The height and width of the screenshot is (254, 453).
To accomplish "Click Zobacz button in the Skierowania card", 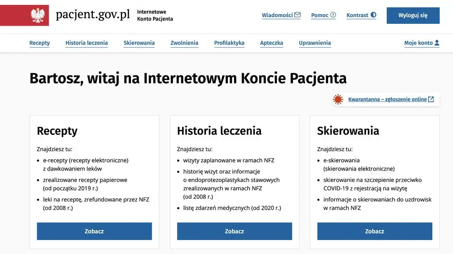I will tap(375, 231).
